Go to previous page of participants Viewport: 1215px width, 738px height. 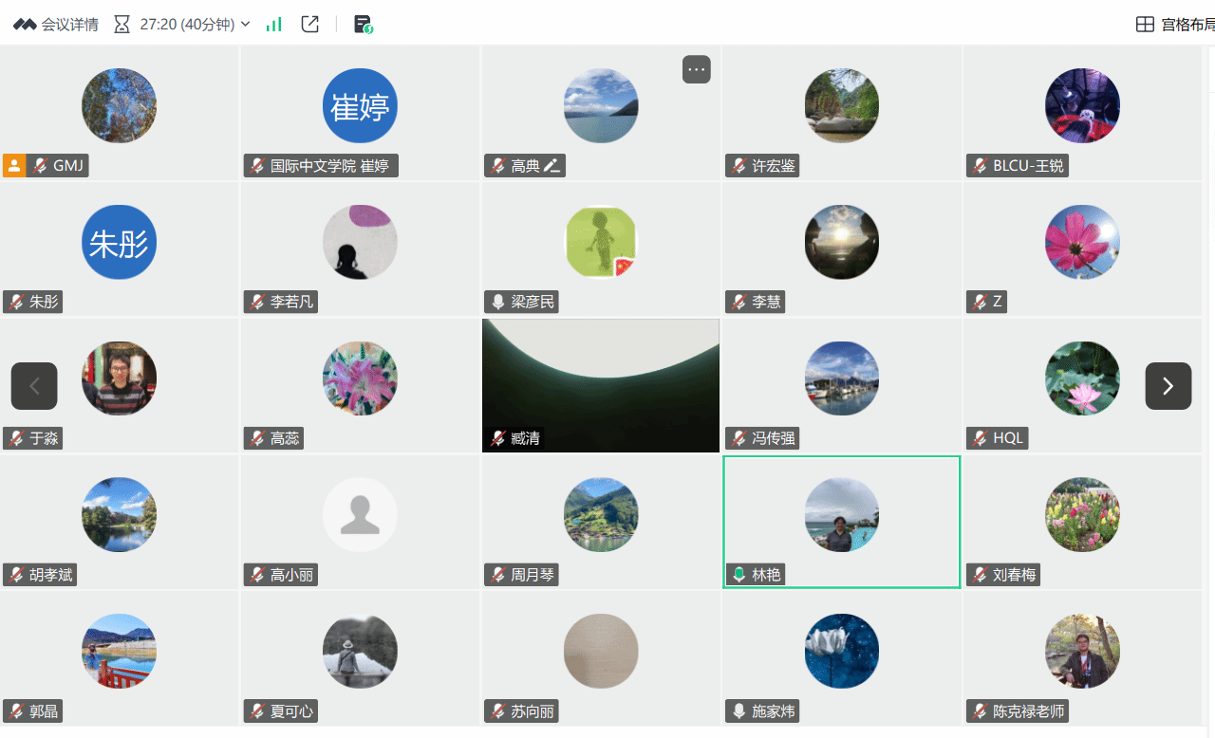[34, 386]
